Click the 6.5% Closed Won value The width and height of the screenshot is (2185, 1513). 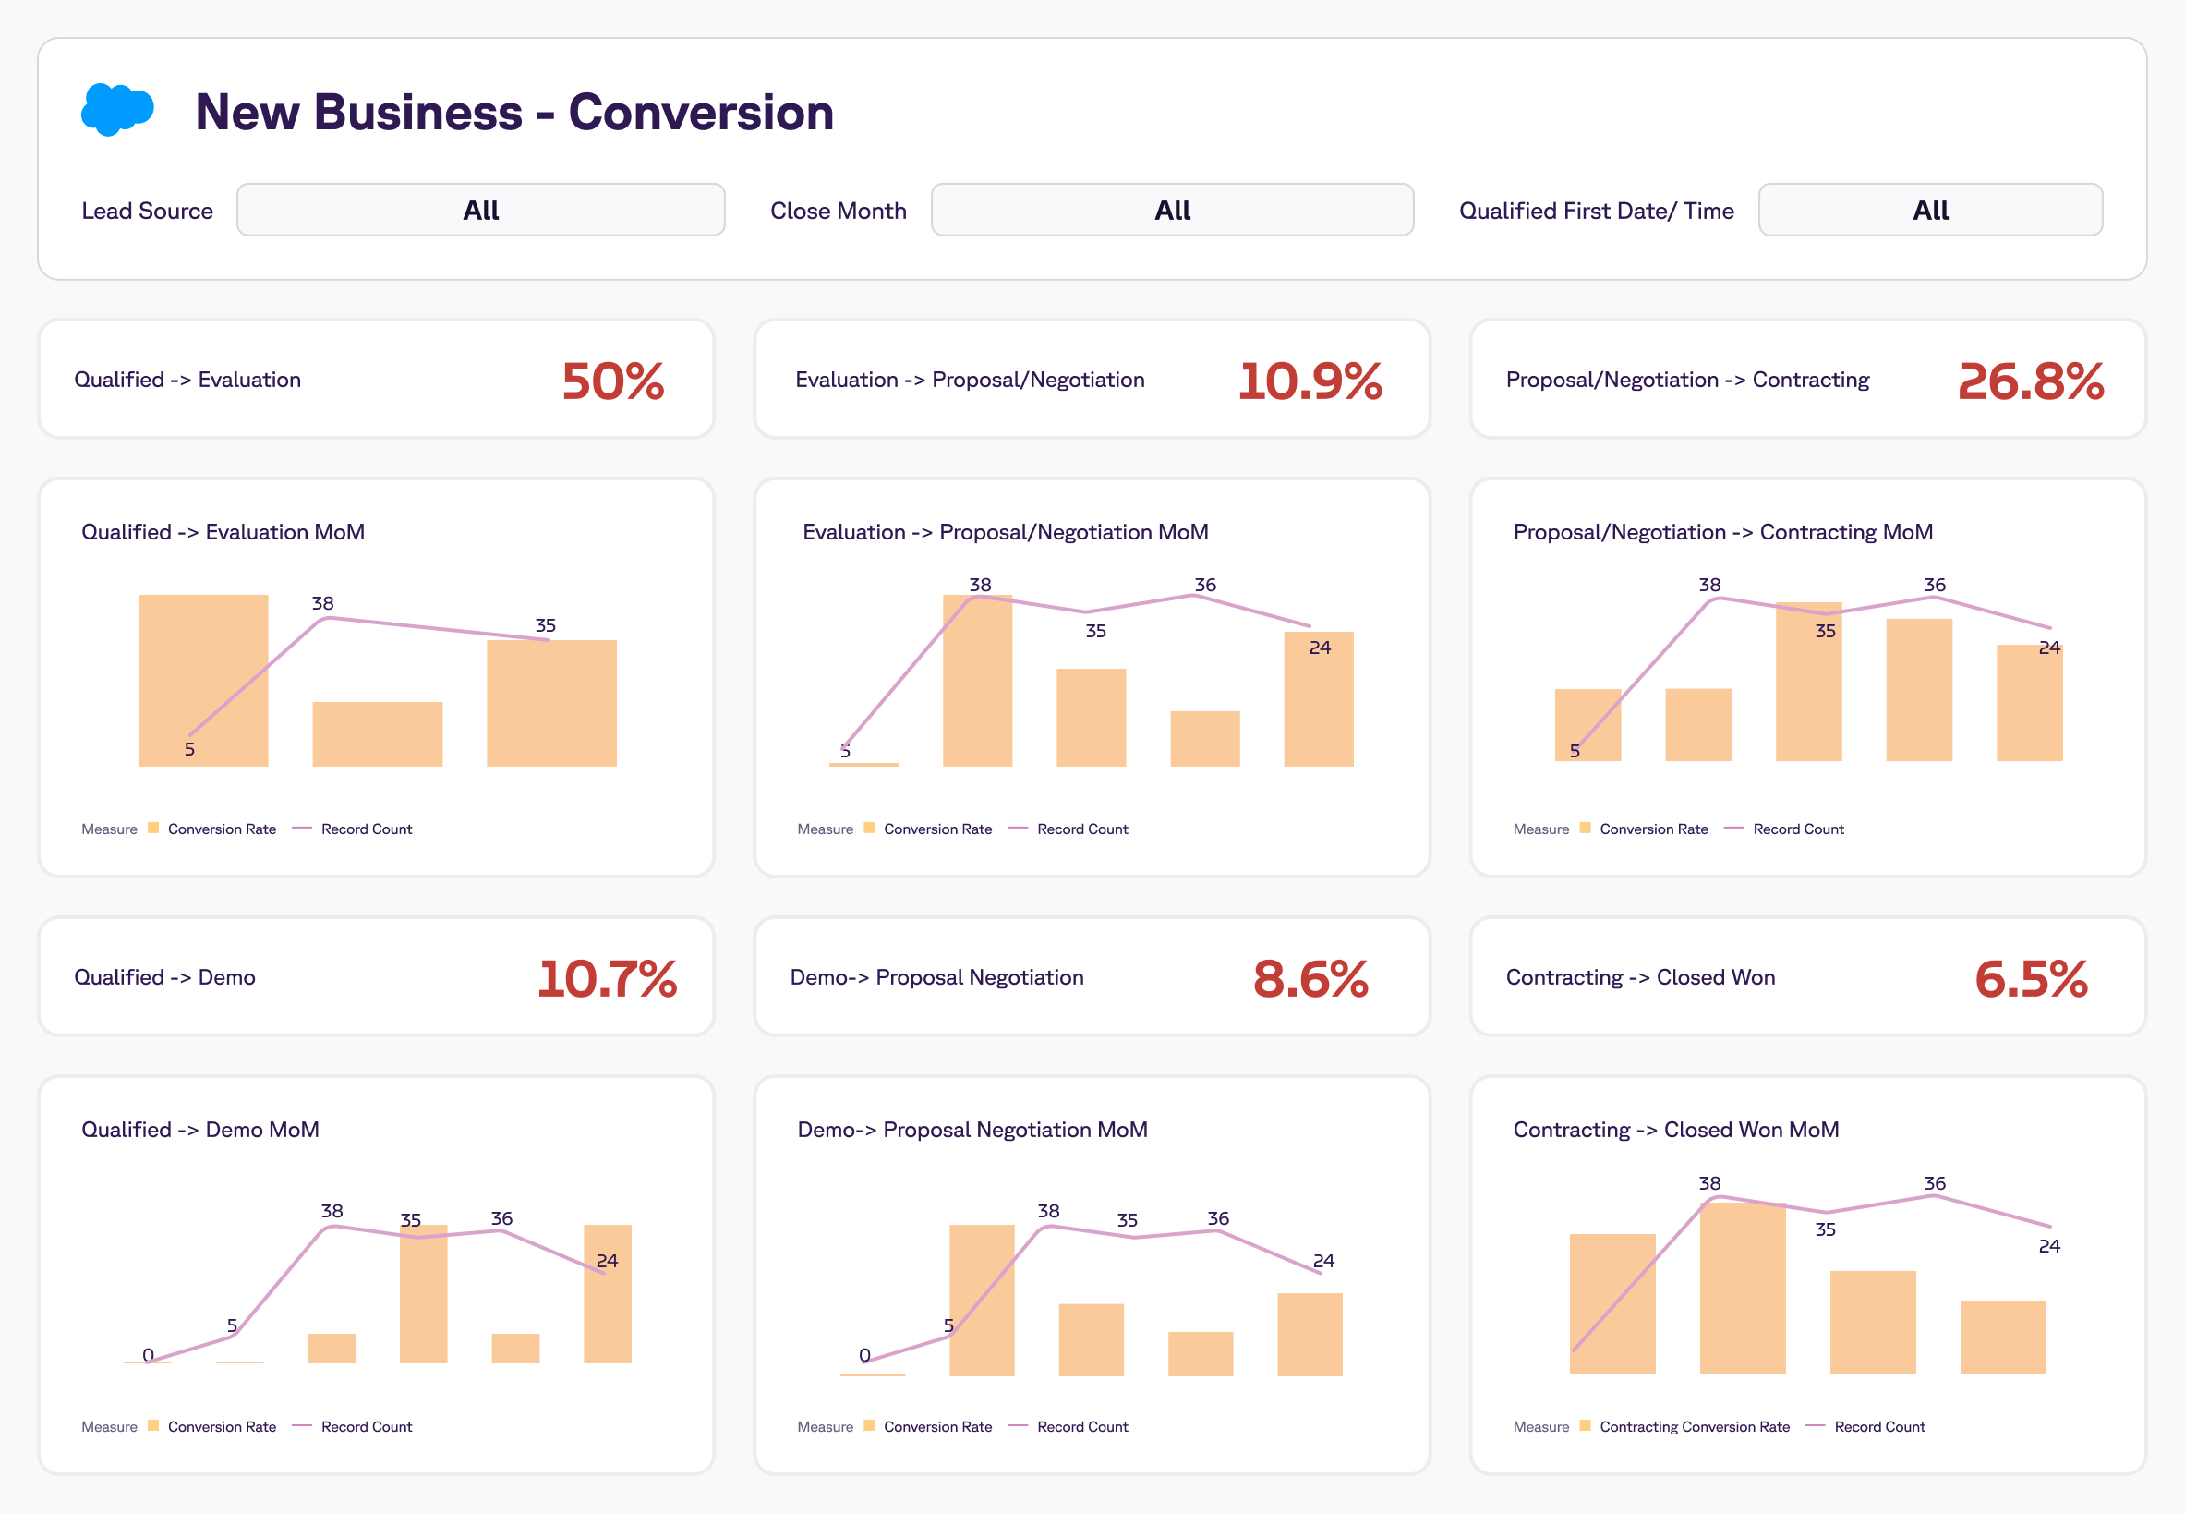(x=2031, y=978)
